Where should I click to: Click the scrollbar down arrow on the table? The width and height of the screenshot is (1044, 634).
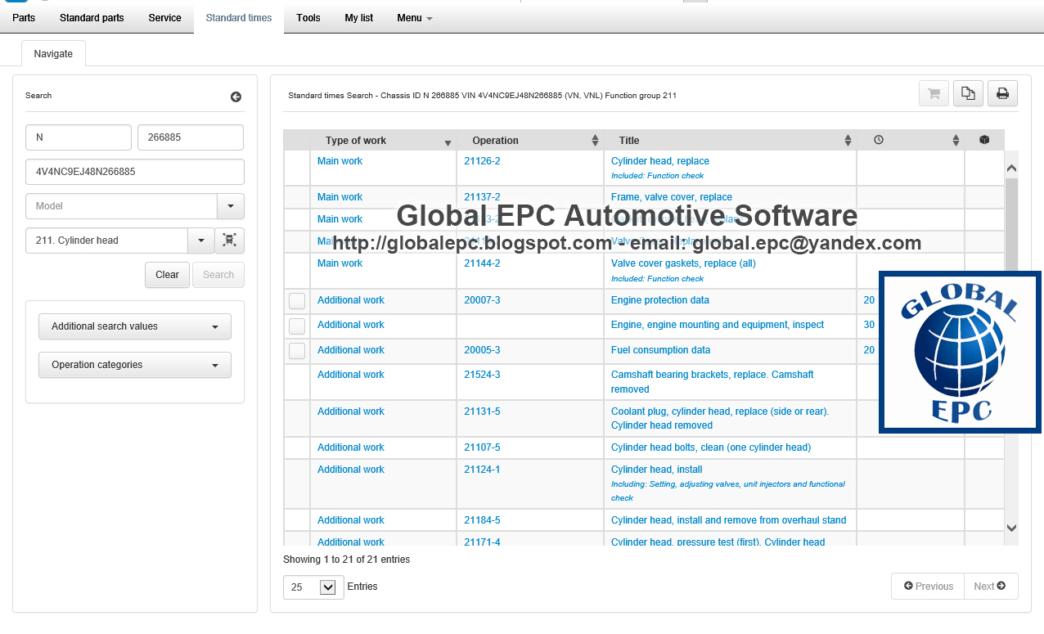tap(1011, 528)
